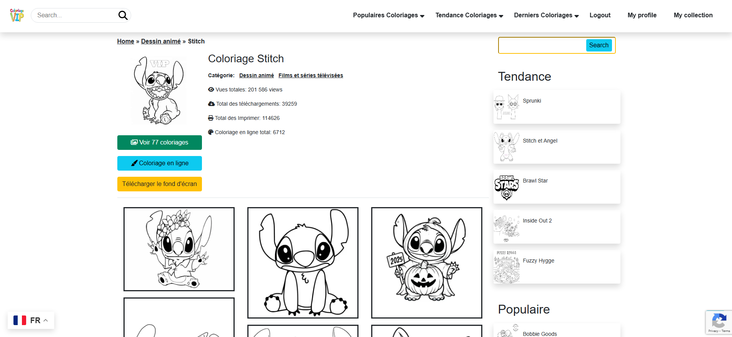Open Films et séries télévisées category link
This screenshot has height=337, width=732.
click(311, 75)
